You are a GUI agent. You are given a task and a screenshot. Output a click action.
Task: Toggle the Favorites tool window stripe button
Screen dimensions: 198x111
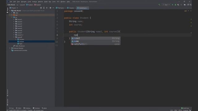point(7,102)
